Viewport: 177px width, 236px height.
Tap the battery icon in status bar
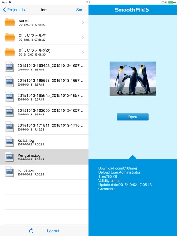coord(171,3)
